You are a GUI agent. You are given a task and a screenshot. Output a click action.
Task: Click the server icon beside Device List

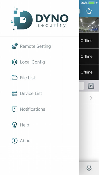(15, 94)
